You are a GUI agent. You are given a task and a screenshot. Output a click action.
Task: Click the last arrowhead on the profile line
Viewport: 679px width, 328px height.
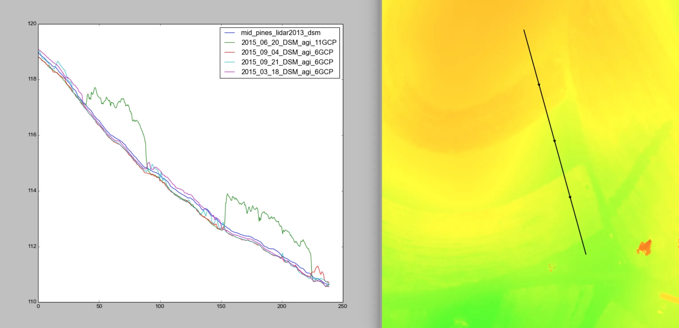tap(570, 197)
